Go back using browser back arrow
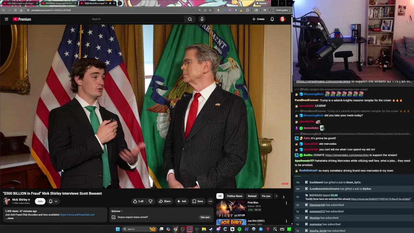 pyautogui.click(x=4, y=10)
